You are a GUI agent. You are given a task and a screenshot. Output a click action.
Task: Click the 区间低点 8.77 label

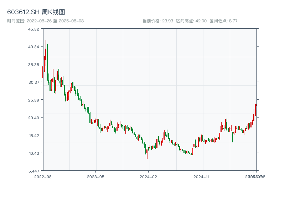223,21
